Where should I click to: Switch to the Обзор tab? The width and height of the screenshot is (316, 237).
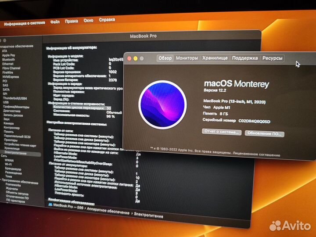pyautogui.click(x=165, y=58)
